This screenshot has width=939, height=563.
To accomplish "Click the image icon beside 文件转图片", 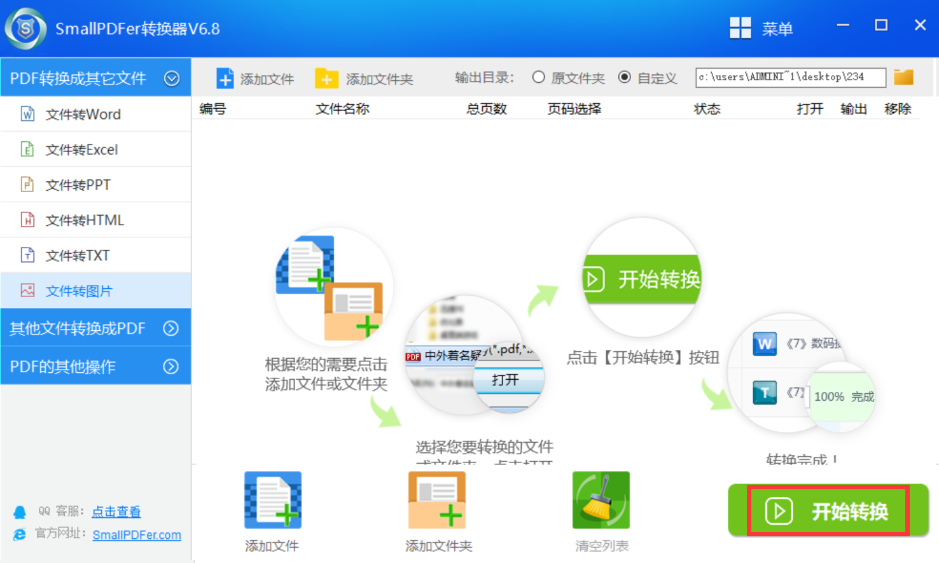I will [27, 291].
